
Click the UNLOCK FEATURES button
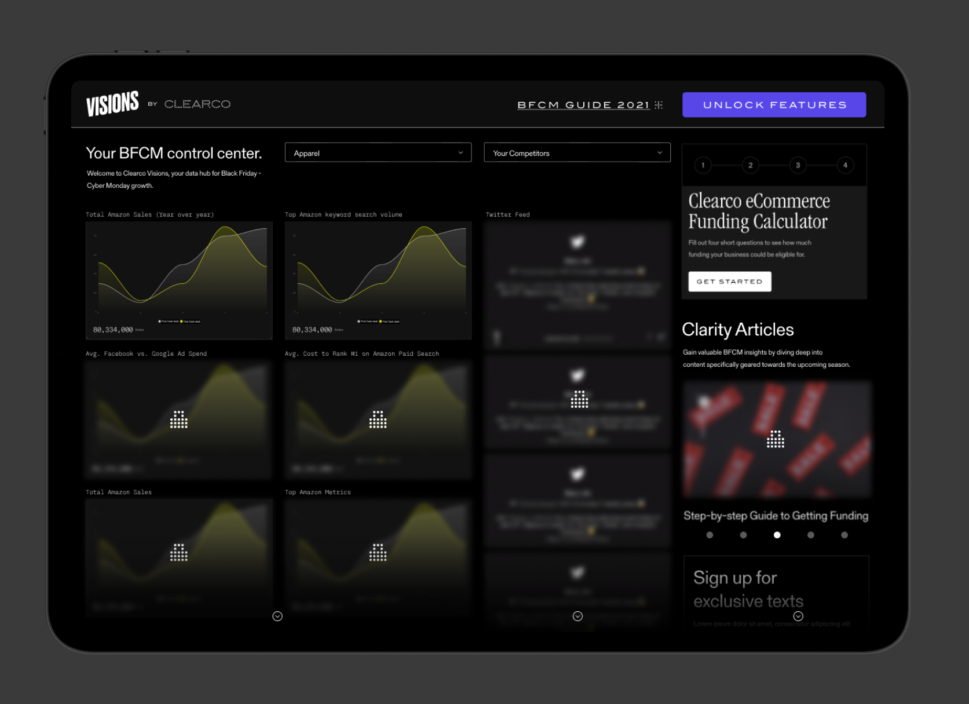coord(774,105)
